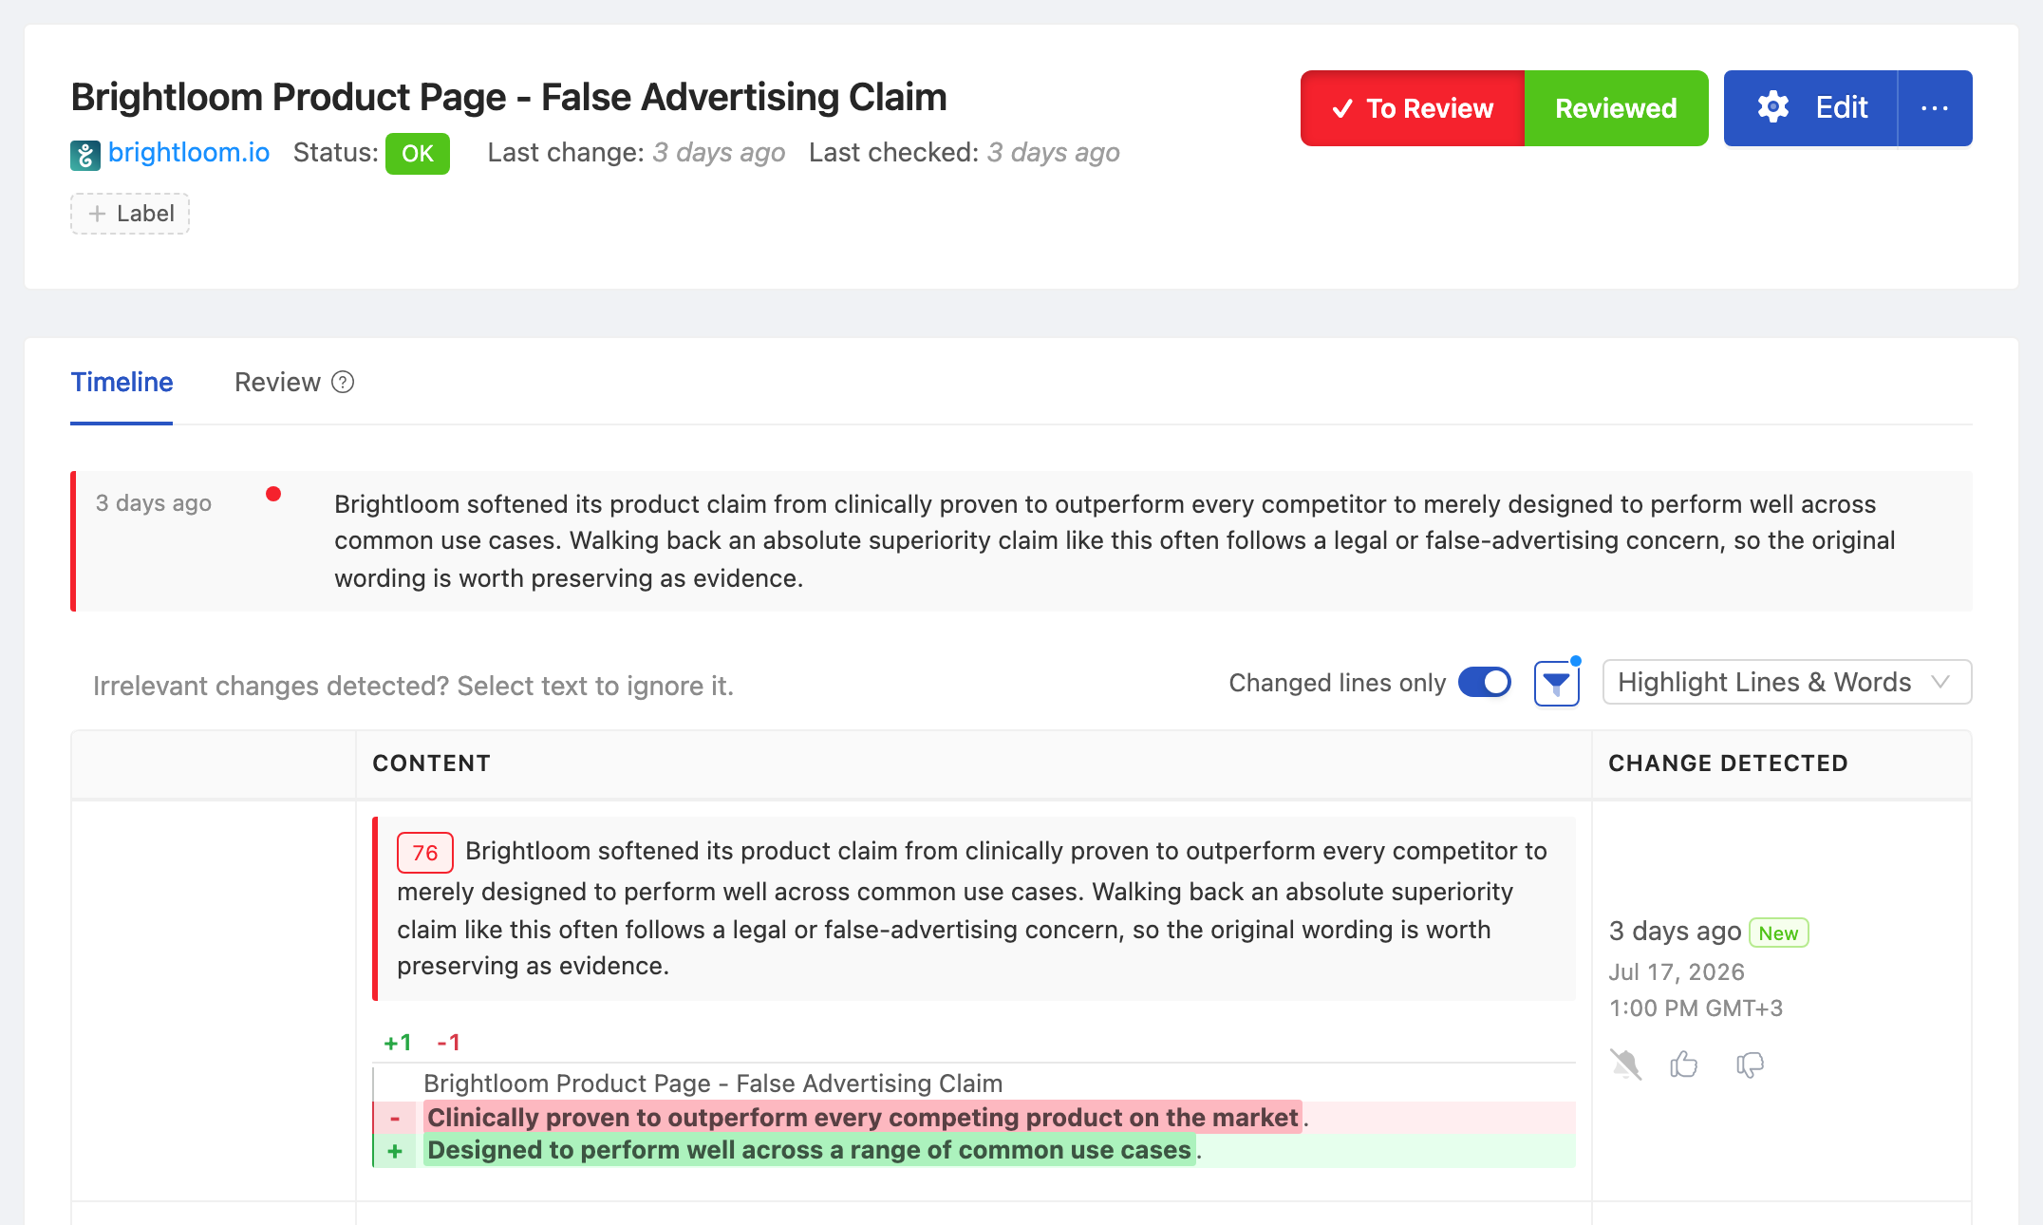This screenshot has width=2043, height=1225.
Task: Click the thumbs up icon
Action: [1684, 1065]
